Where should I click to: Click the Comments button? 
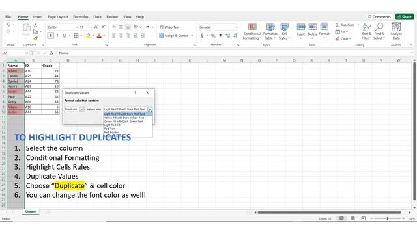(379, 16)
